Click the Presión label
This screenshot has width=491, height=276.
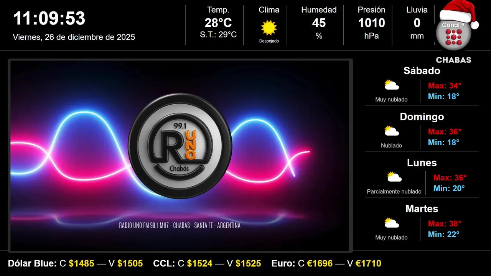(x=371, y=10)
